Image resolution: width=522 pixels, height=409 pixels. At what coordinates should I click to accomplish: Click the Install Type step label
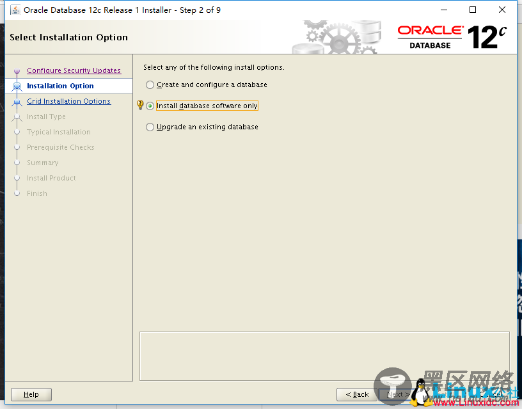46,116
